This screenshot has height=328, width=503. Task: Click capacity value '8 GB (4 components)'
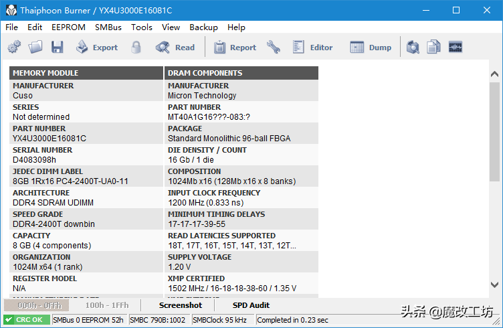(x=52, y=246)
